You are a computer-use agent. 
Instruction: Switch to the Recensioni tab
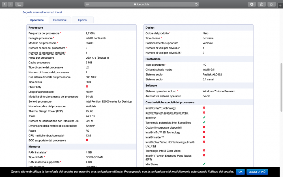point(60,20)
